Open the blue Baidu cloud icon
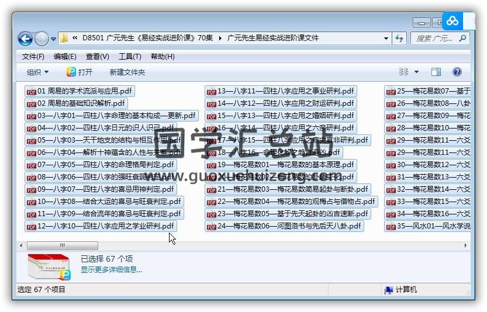 pyautogui.click(x=453, y=21)
